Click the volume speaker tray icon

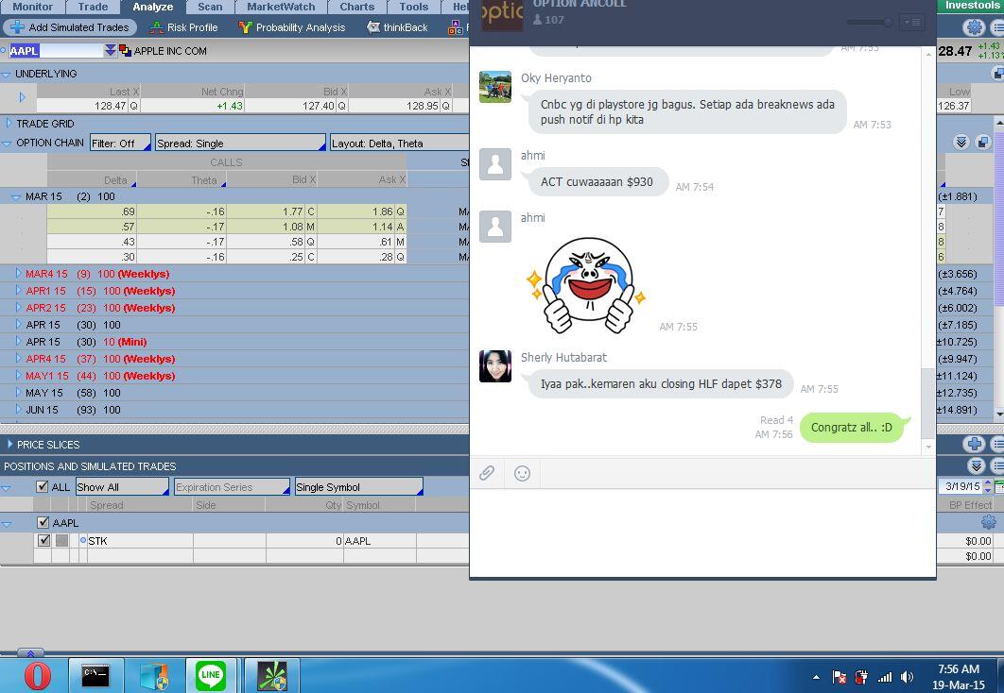click(x=907, y=677)
